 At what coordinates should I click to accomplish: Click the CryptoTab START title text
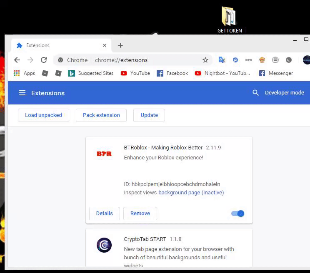tap(145, 239)
